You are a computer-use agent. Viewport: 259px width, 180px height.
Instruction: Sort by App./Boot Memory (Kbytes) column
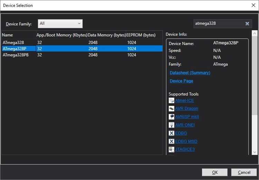coord(61,35)
